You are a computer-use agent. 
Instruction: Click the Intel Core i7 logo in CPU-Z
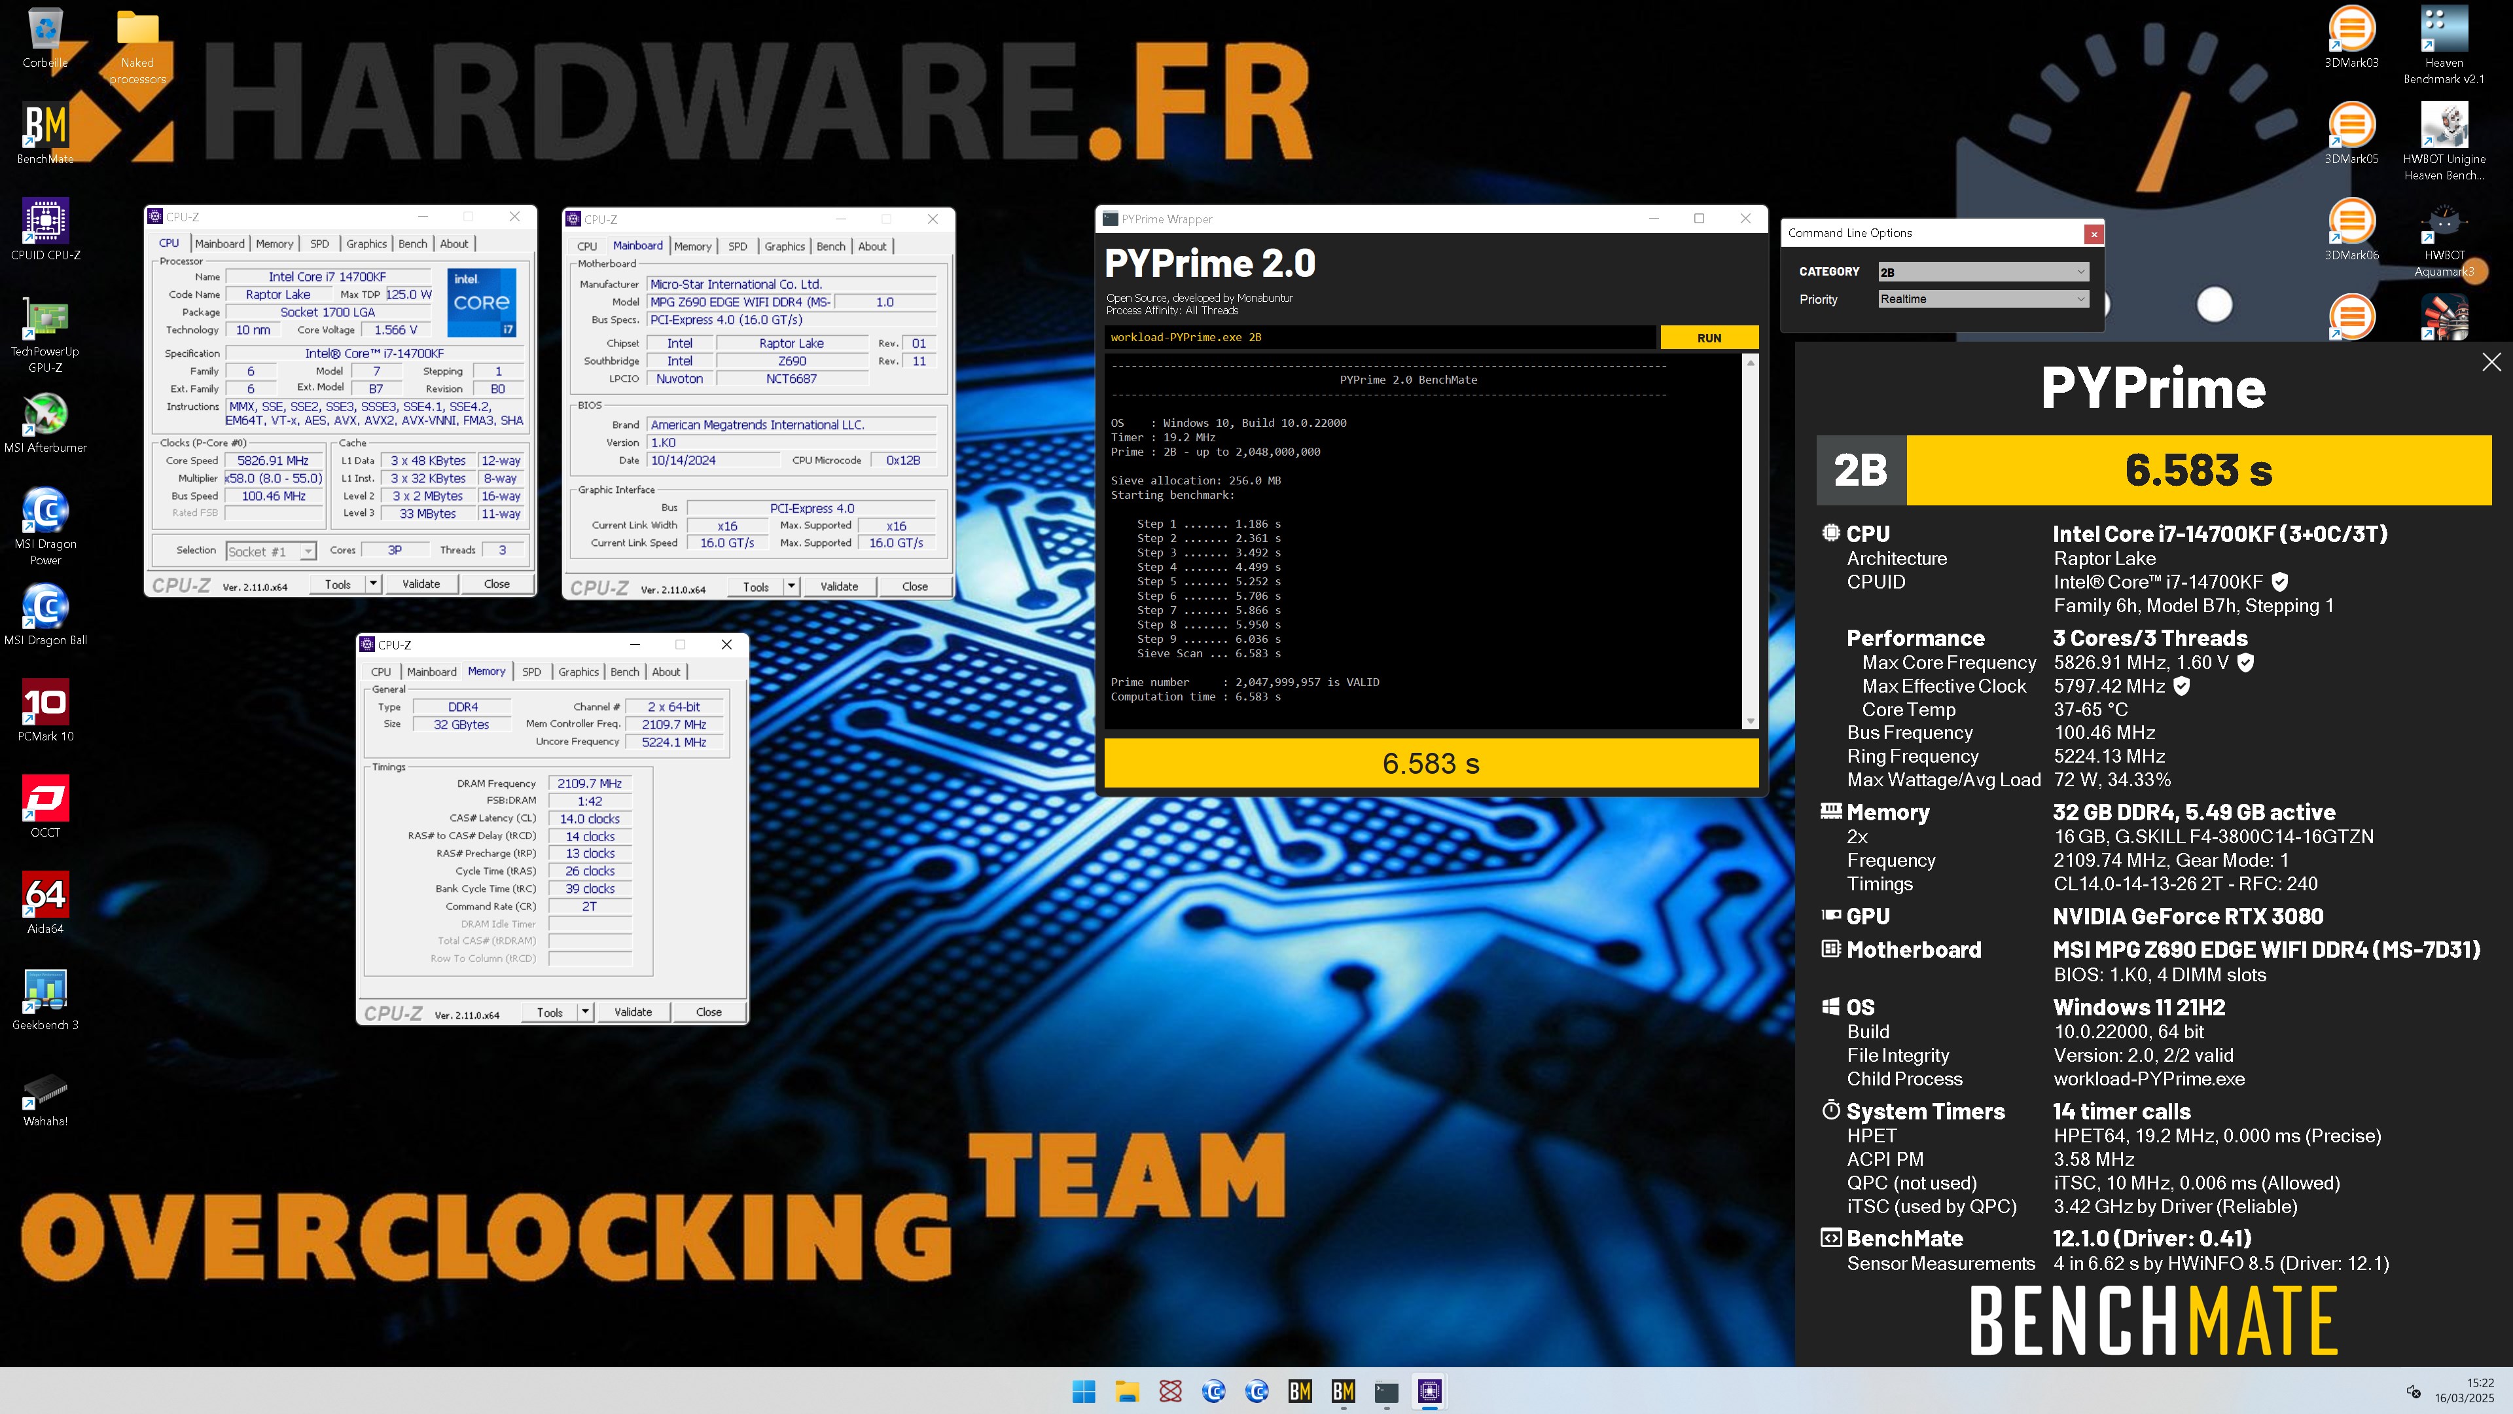481,302
